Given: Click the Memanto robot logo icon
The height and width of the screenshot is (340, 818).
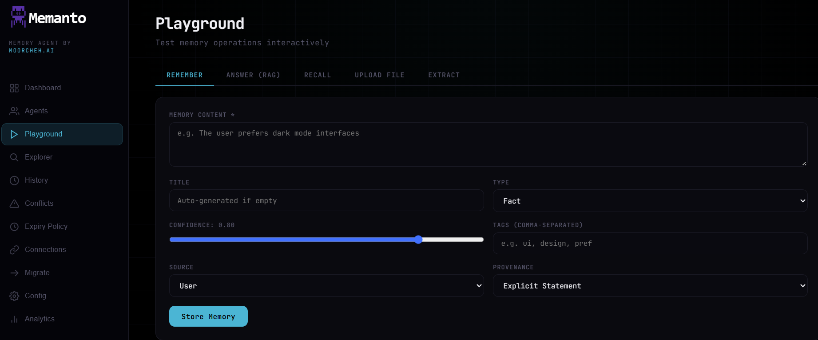Looking at the screenshot, I should [18, 17].
